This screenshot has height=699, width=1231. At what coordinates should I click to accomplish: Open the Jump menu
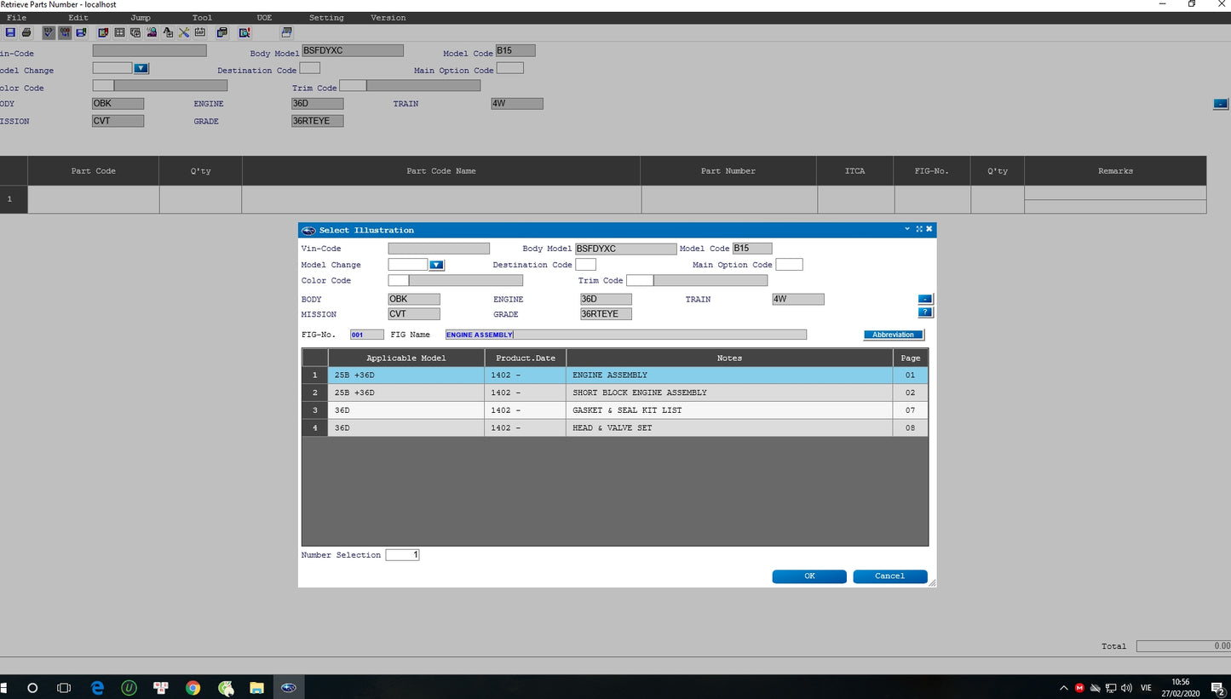[141, 18]
